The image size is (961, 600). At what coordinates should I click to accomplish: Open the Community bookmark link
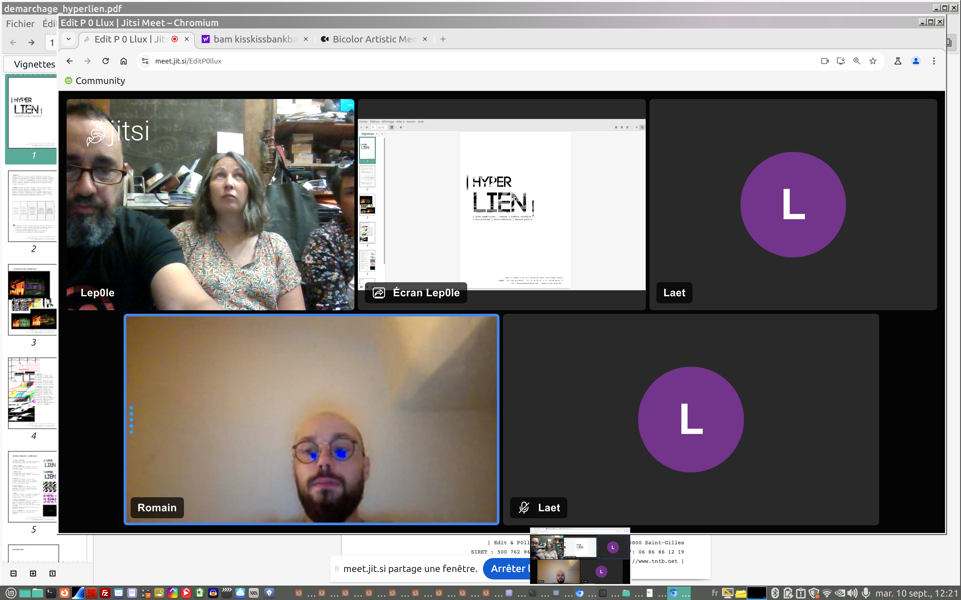pyautogui.click(x=95, y=81)
